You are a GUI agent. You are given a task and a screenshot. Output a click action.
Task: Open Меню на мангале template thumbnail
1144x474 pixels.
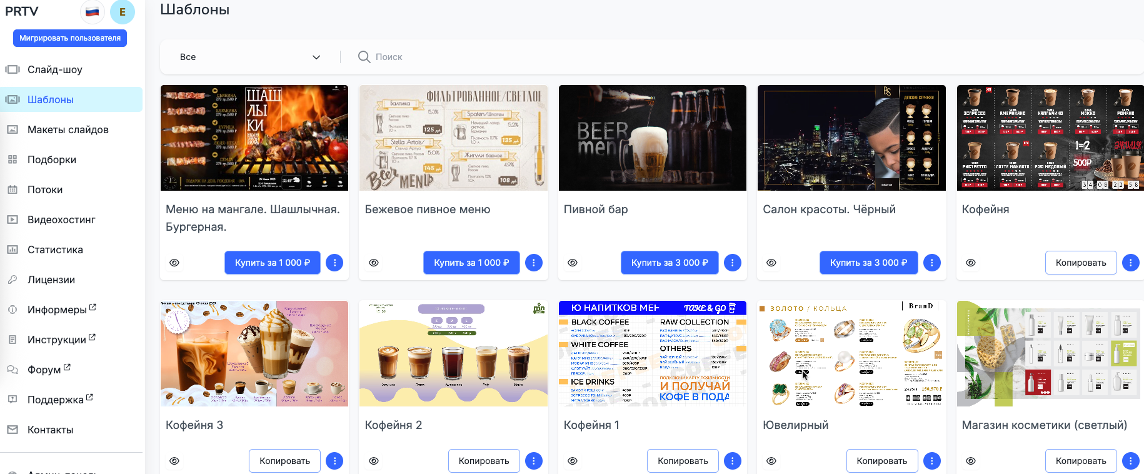tap(254, 138)
